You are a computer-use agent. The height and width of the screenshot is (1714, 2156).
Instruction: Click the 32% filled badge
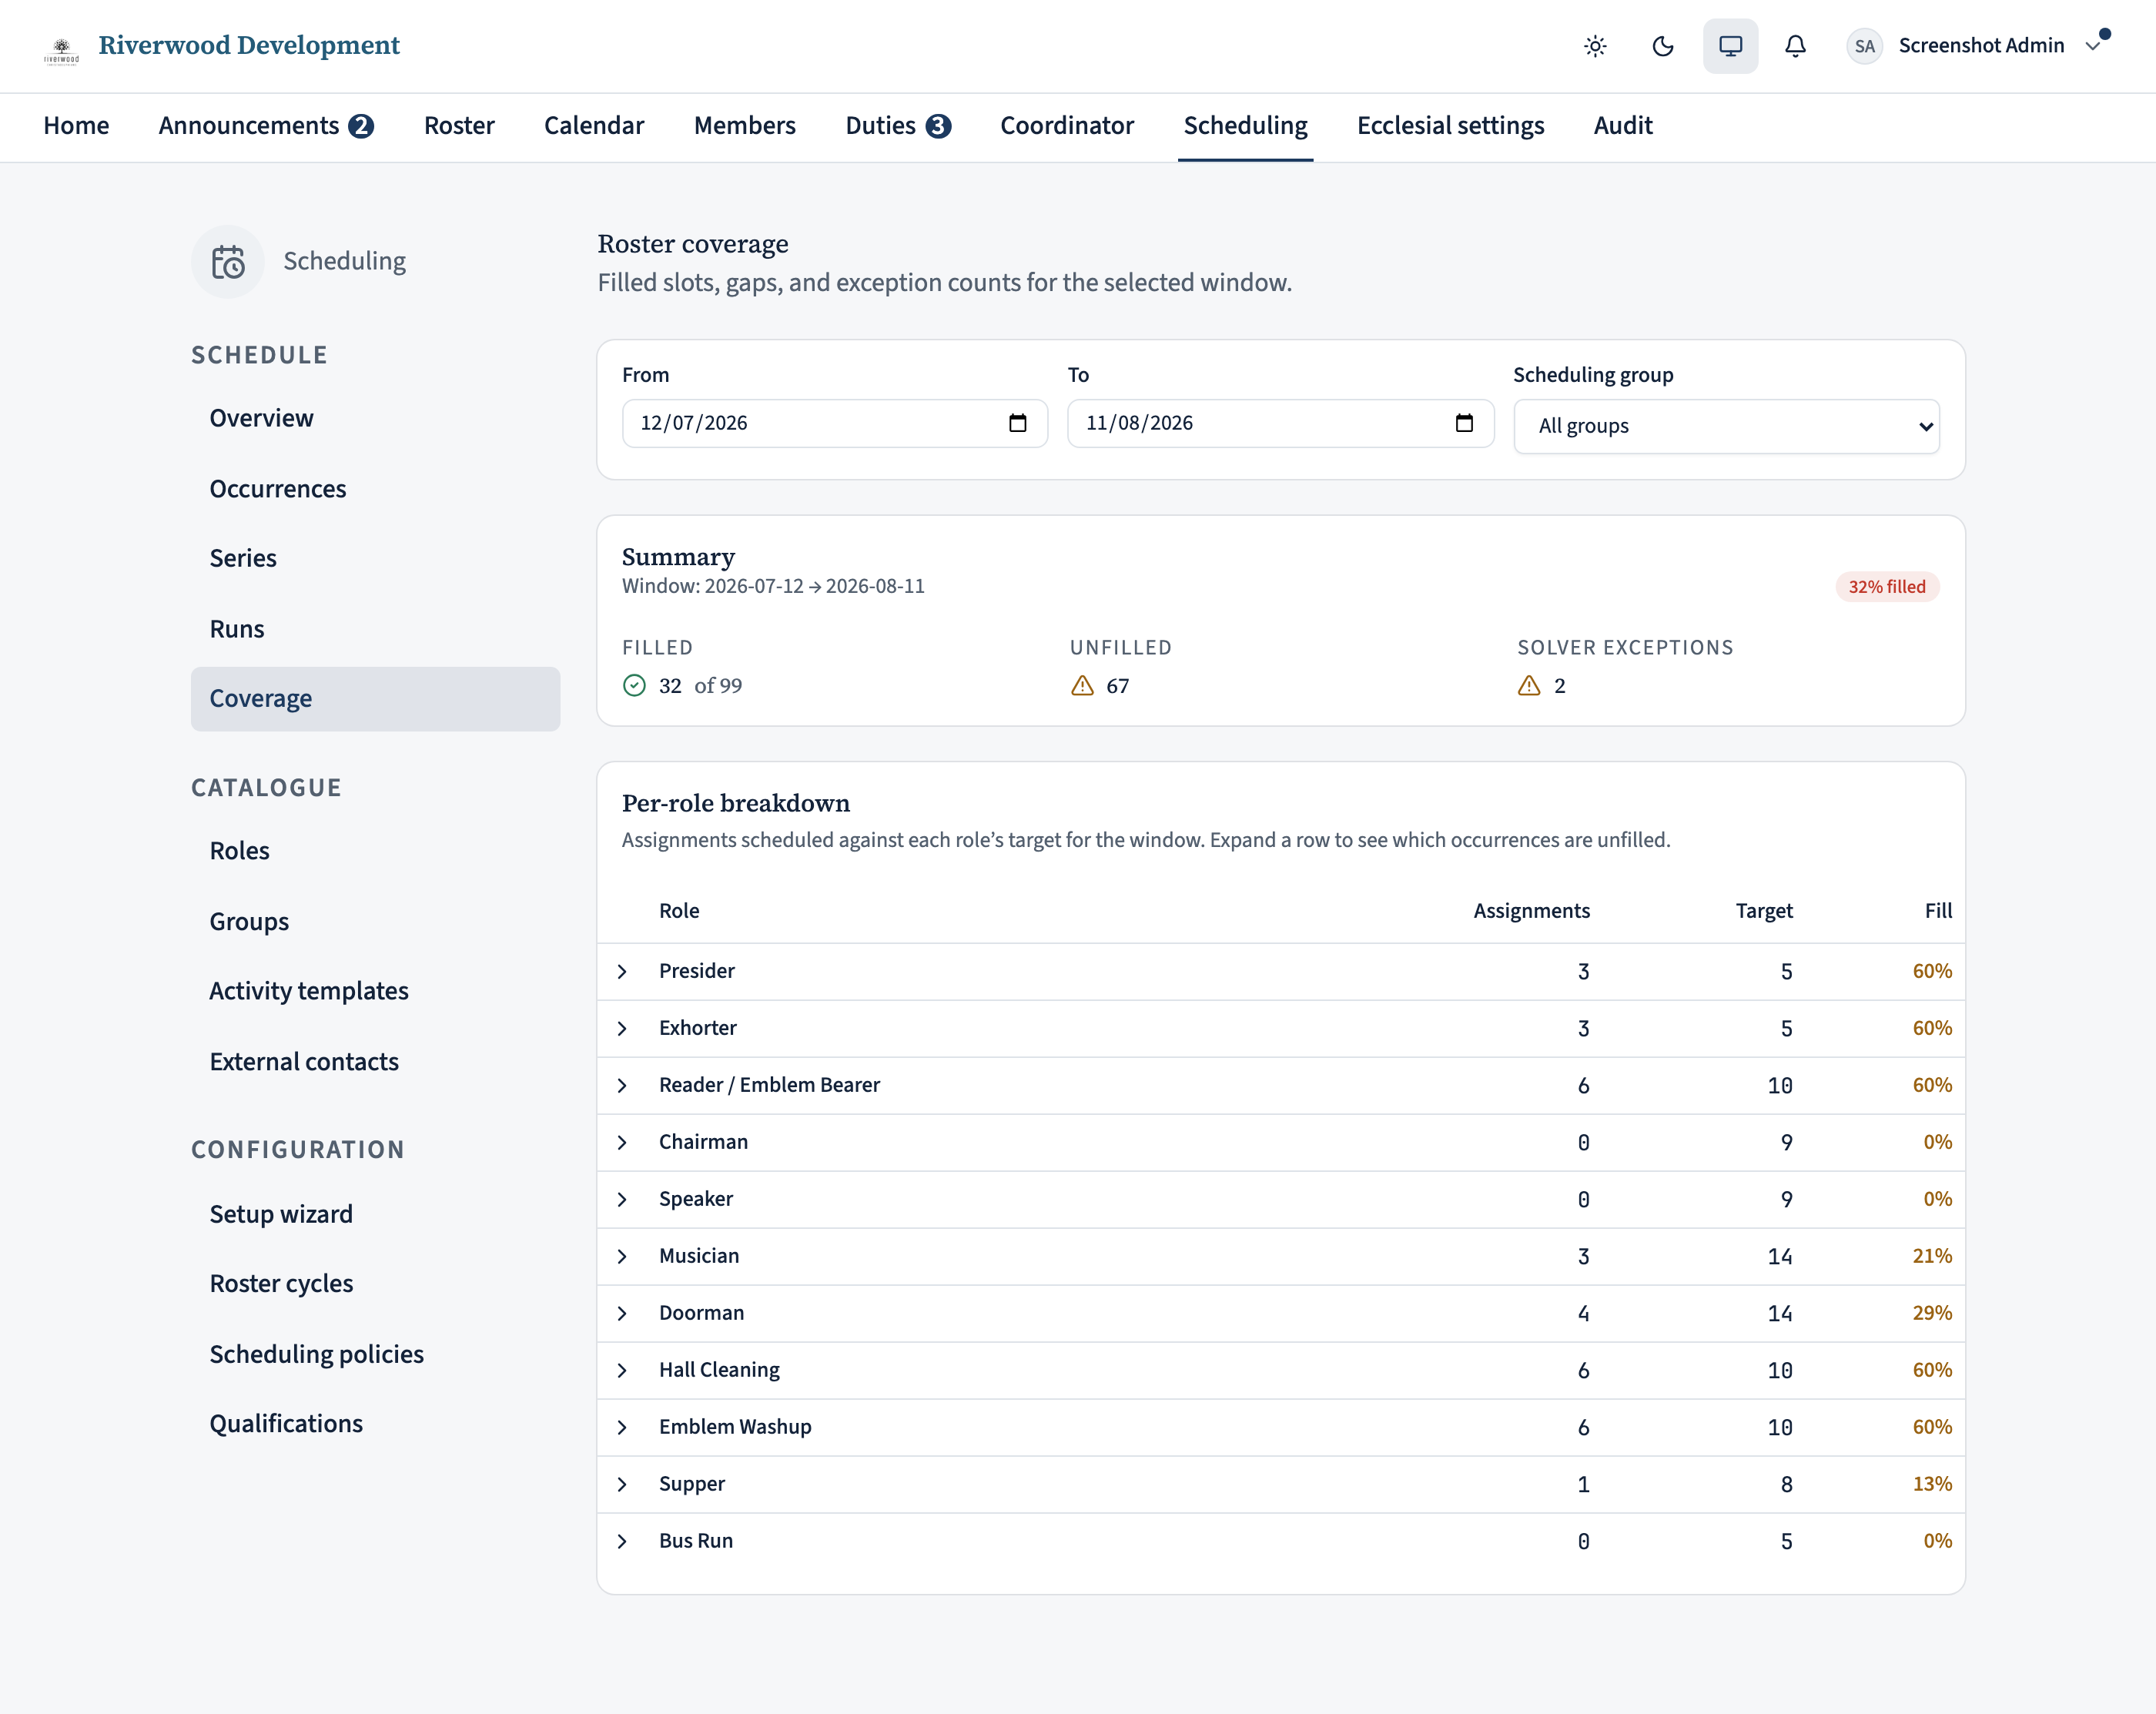click(1886, 587)
